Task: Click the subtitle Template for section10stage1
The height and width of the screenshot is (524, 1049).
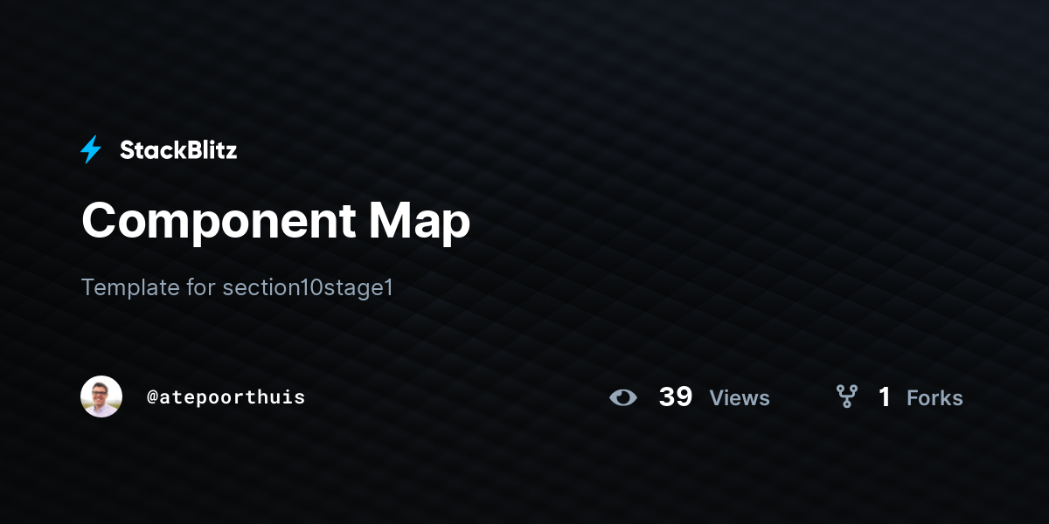Action: tap(237, 287)
